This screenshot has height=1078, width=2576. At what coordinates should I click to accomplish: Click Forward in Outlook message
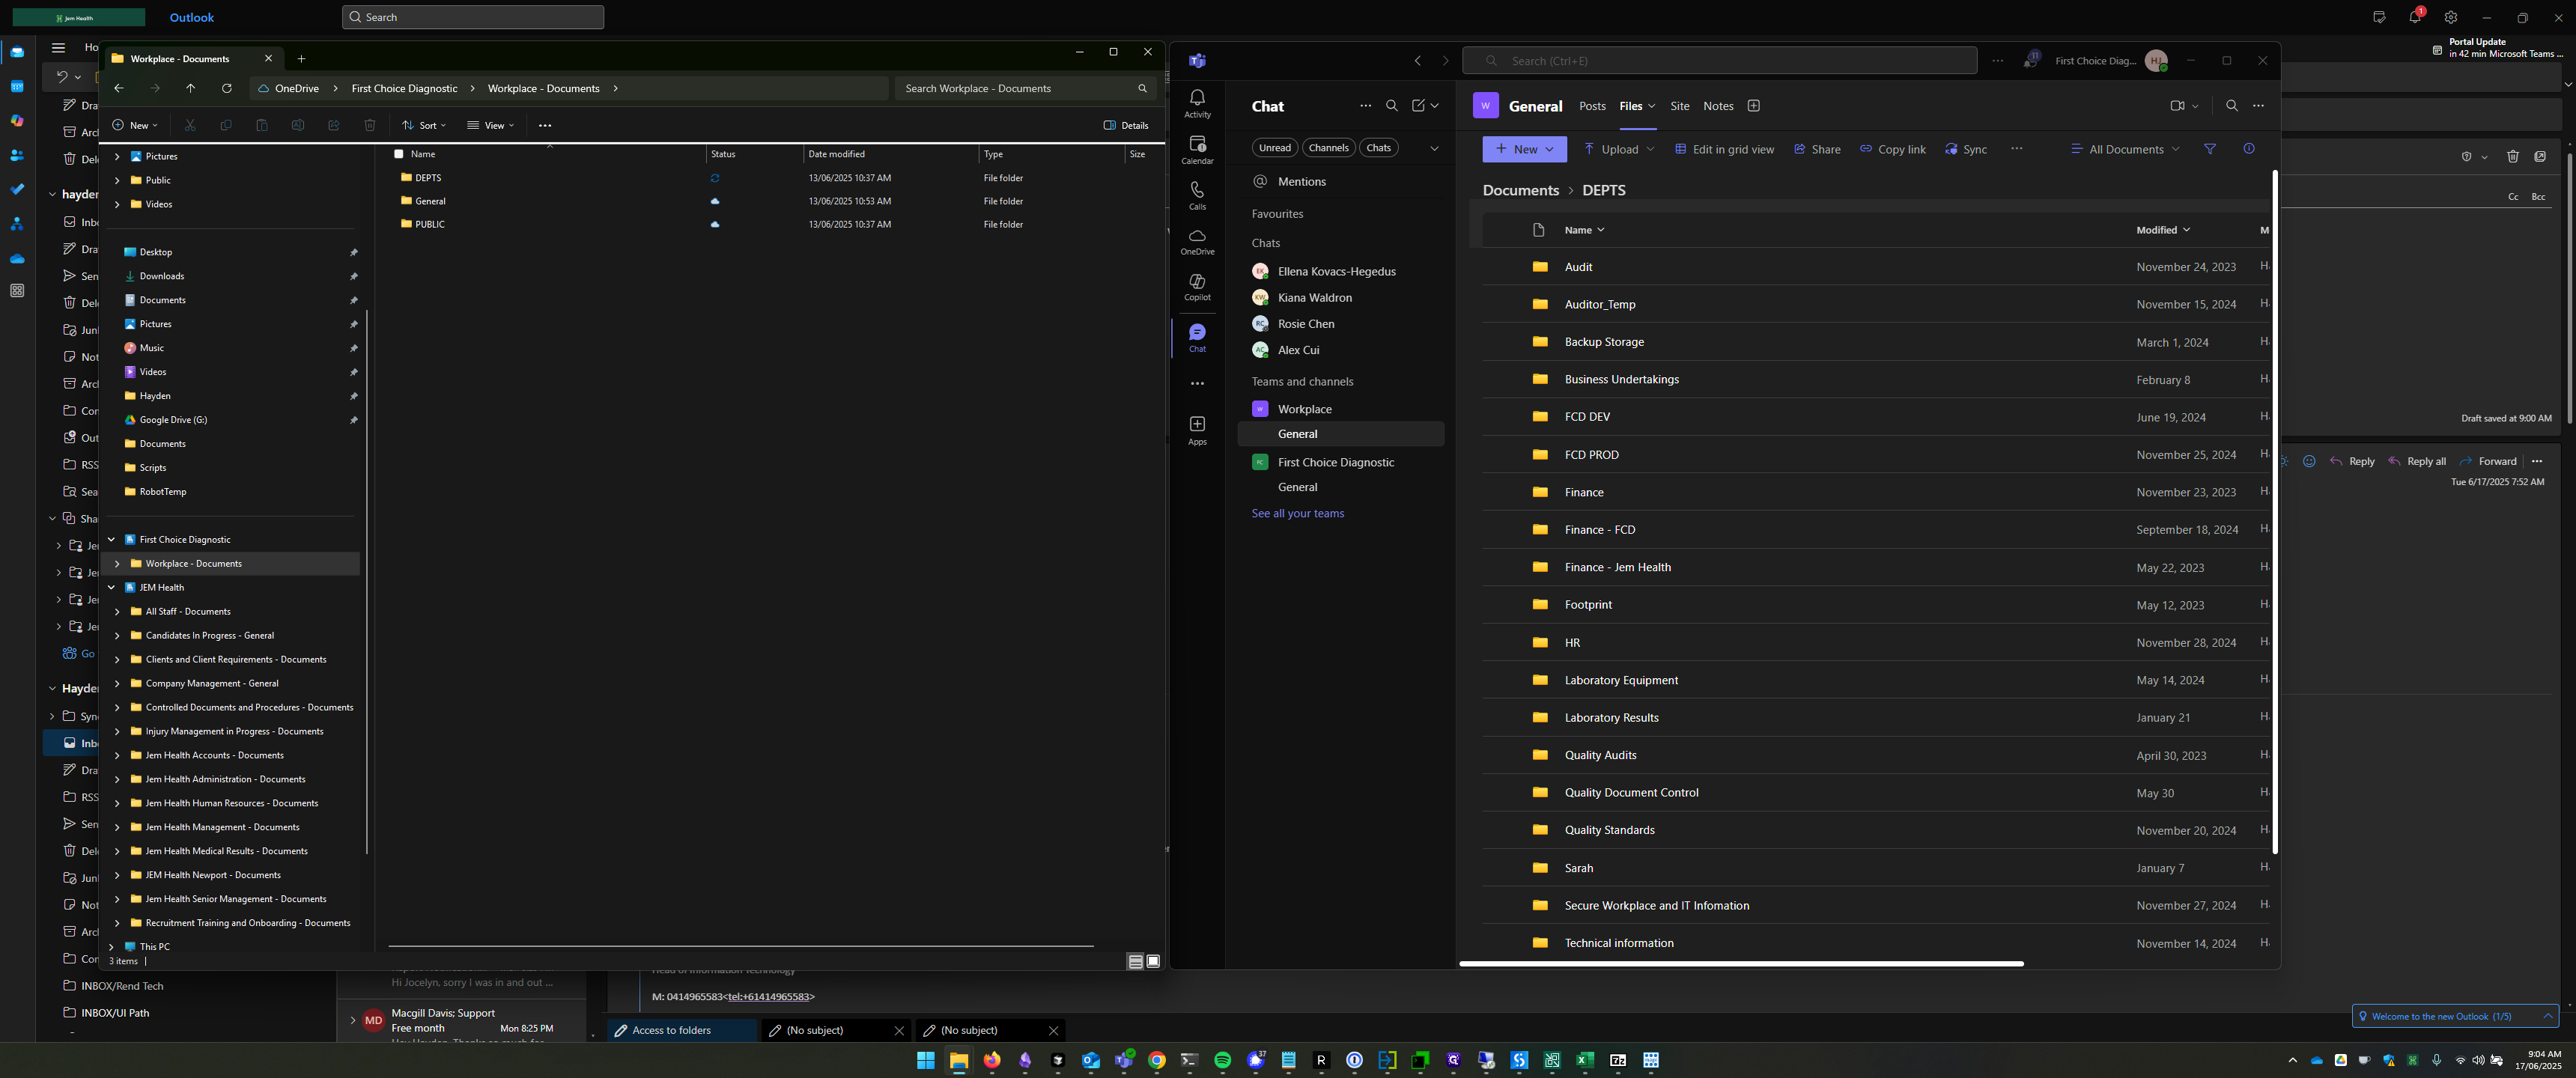coord(2487,461)
